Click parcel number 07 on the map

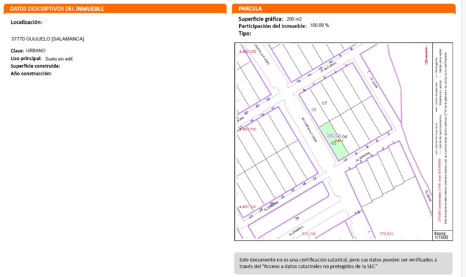click(324, 103)
